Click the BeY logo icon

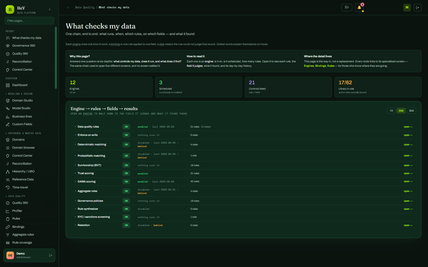10,9
